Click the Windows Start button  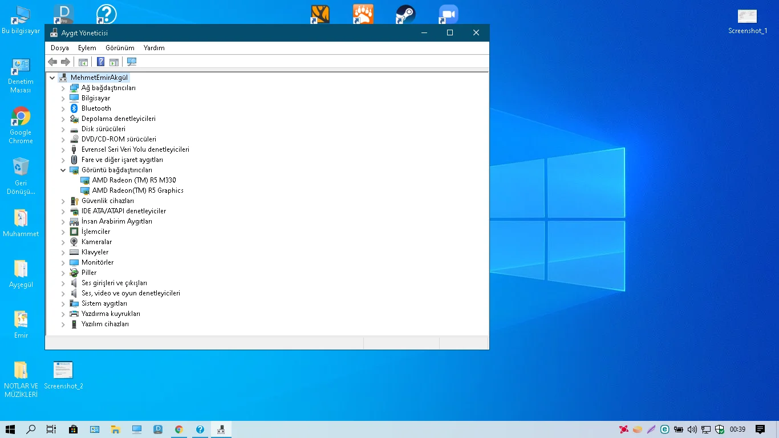coord(10,429)
